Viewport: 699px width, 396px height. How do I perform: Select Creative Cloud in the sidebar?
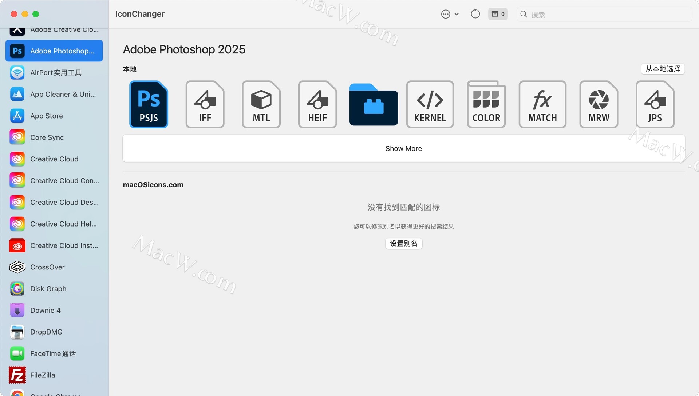click(54, 159)
